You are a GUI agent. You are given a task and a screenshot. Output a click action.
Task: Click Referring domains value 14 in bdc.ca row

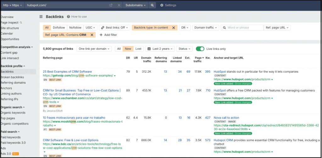165,140
